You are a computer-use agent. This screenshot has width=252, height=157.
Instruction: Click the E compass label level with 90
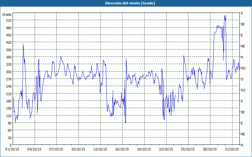pos(242,123)
